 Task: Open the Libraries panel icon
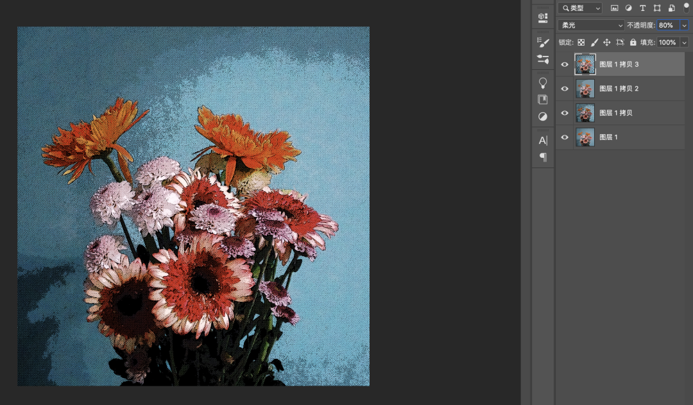click(x=543, y=99)
